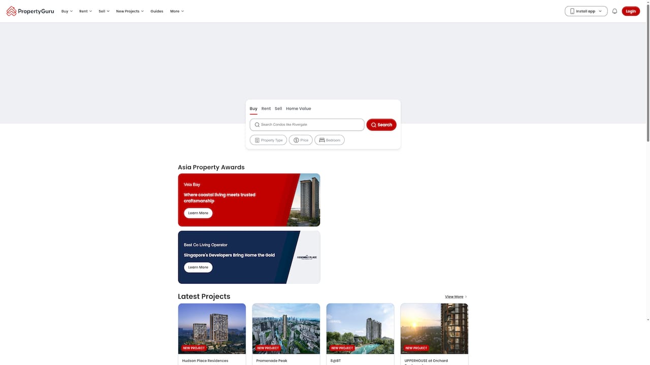Screen dimensions: 650x365
Task: Open the Property Type filter
Action: tap(268, 140)
